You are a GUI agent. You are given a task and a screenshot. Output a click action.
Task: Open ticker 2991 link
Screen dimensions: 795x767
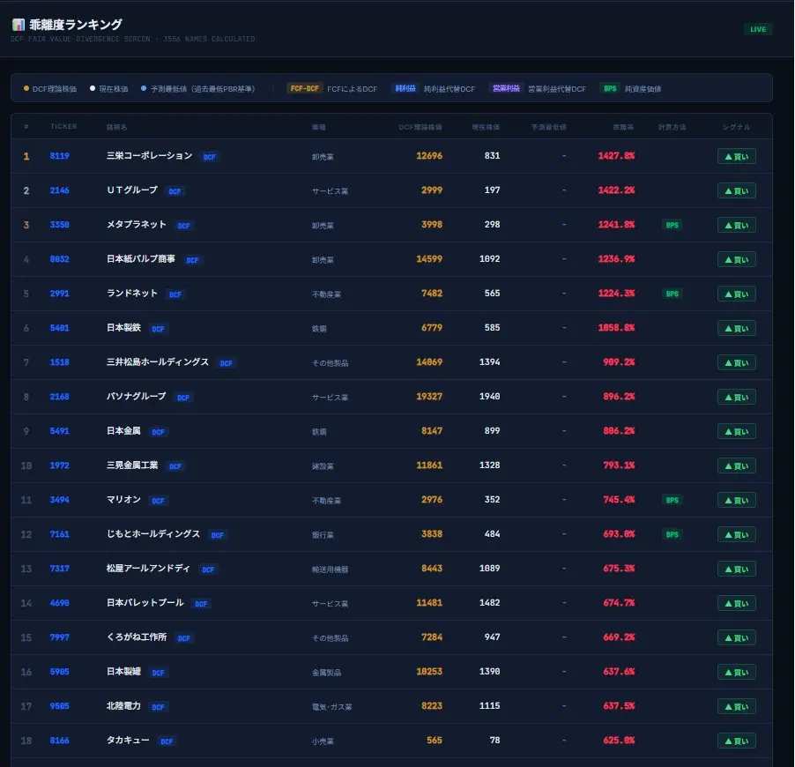pos(59,294)
